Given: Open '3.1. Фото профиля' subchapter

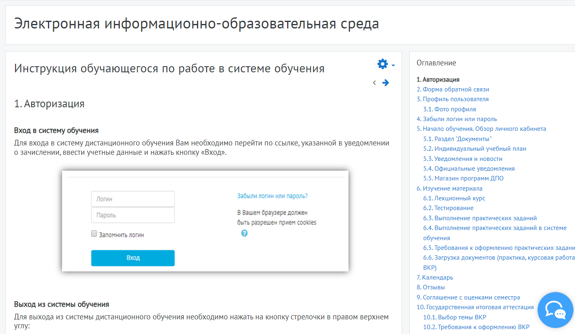Looking at the screenshot, I should tap(449, 109).
